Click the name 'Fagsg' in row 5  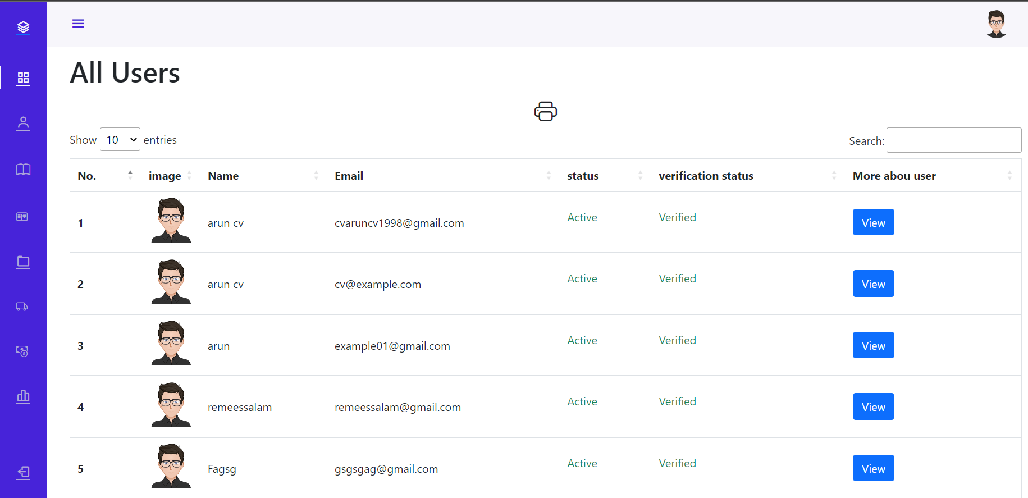coord(222,469)
